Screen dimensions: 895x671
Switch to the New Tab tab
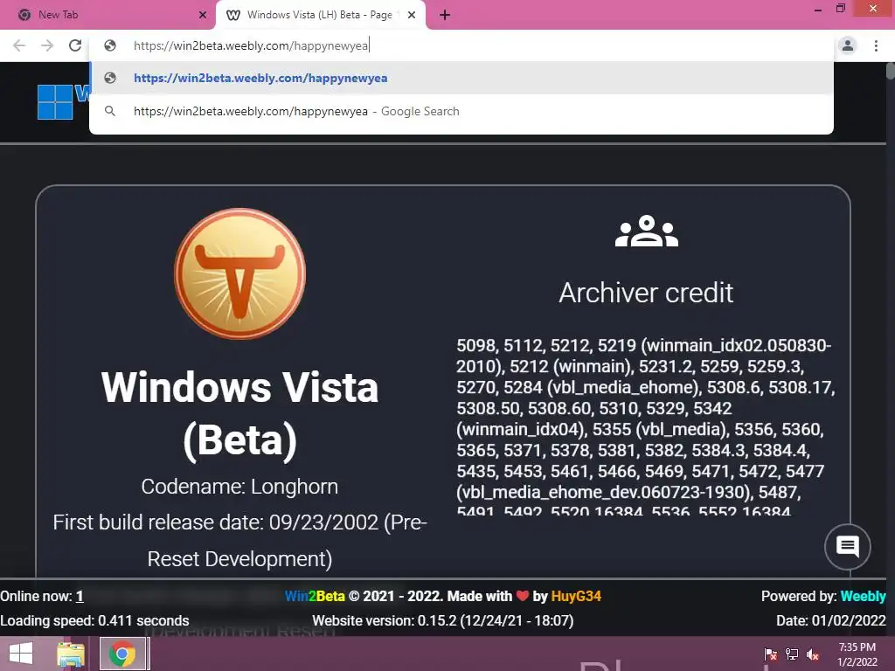[108, 15]
